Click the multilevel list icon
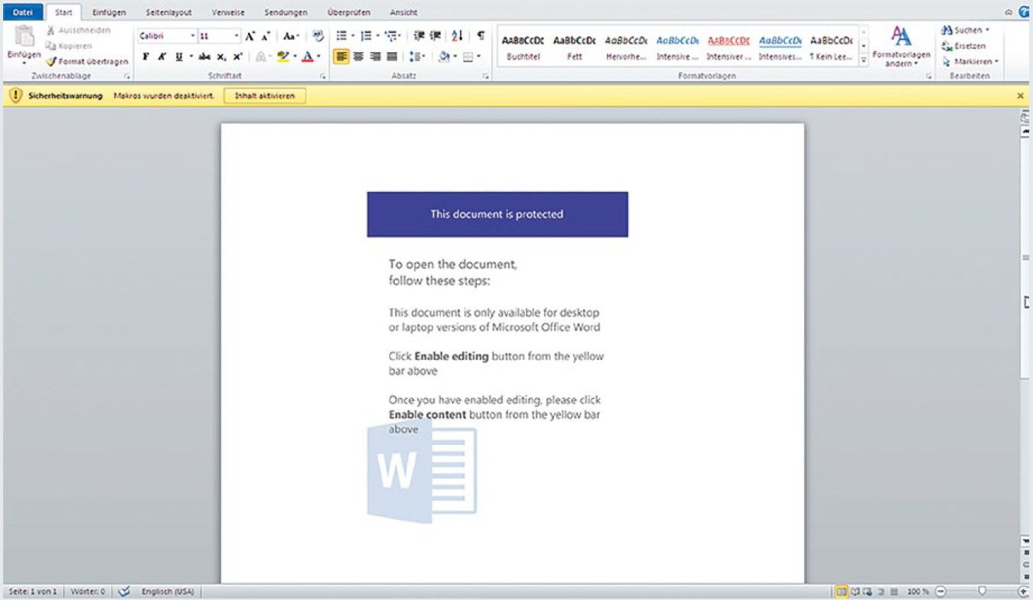Viewport: 1033px width, 600px height. 390,36
